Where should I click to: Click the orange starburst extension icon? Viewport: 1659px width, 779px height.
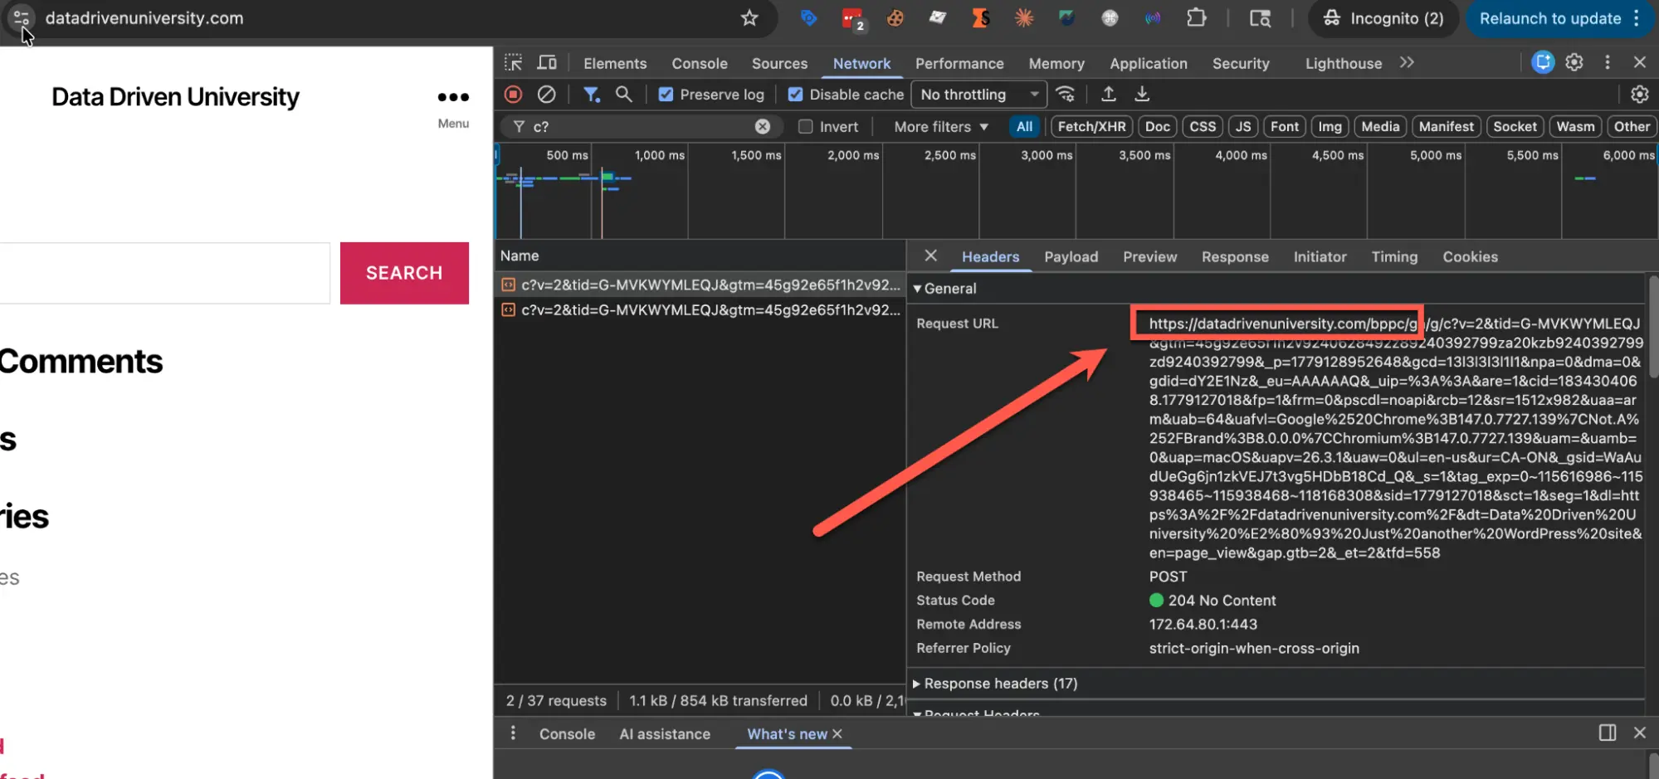coord(1024,17)
